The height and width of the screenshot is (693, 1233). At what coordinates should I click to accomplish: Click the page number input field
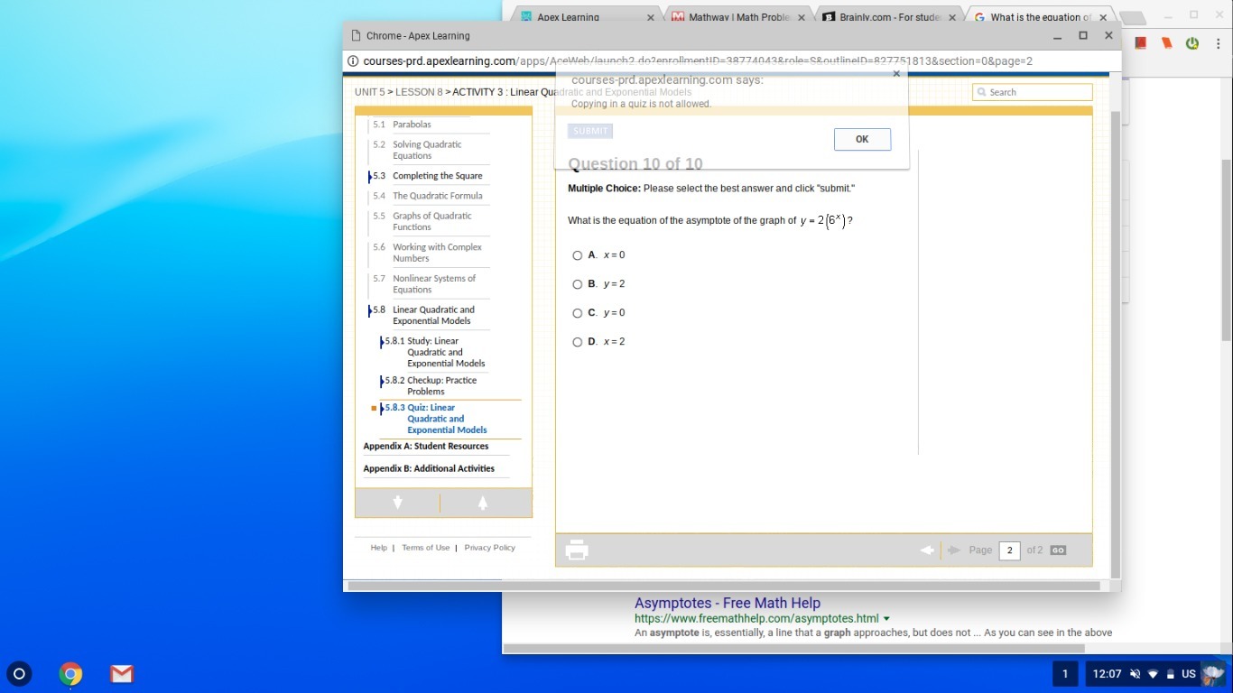tap(1009, 550)
